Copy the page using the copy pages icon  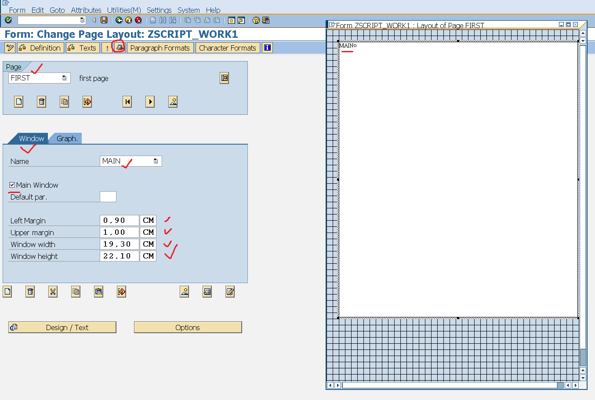64,102
